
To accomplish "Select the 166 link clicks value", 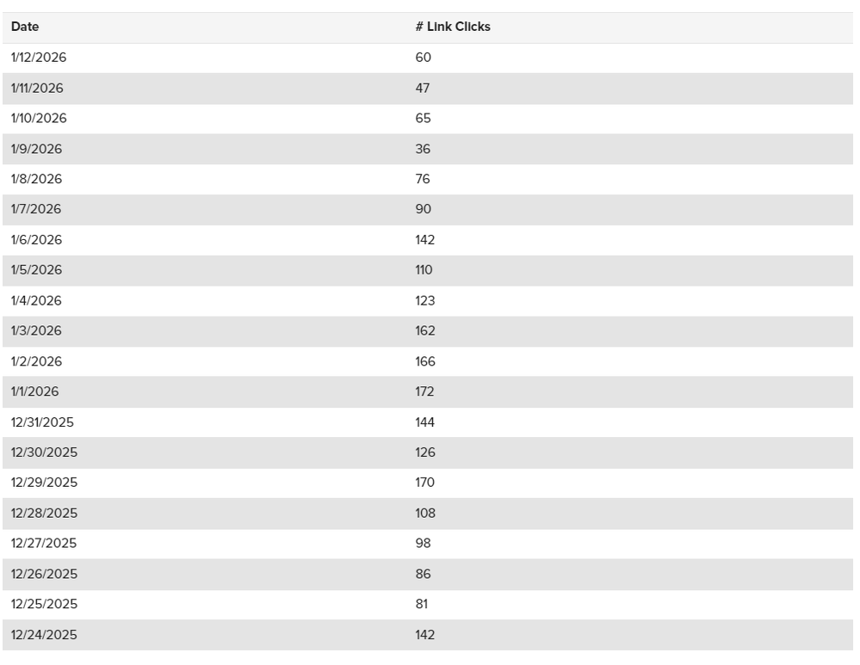I will tap(425, 361).
